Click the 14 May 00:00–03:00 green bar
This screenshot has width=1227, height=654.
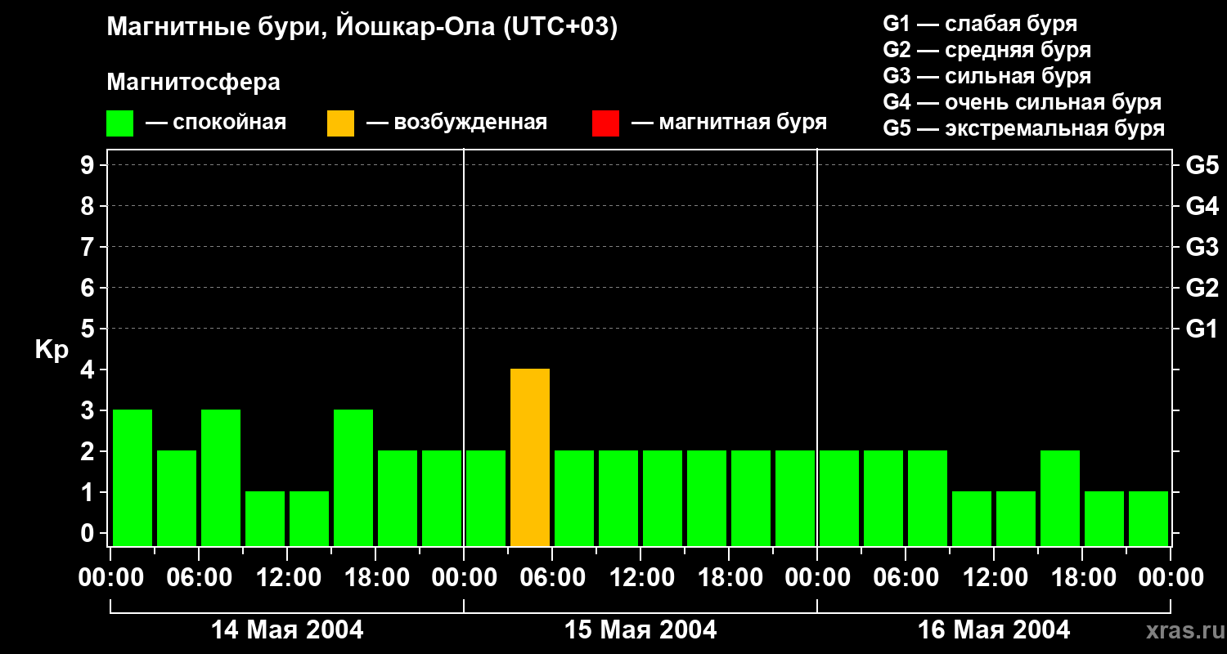(x=133, y=478)
